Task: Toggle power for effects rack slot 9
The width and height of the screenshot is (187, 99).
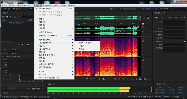Action: (6, 65)
